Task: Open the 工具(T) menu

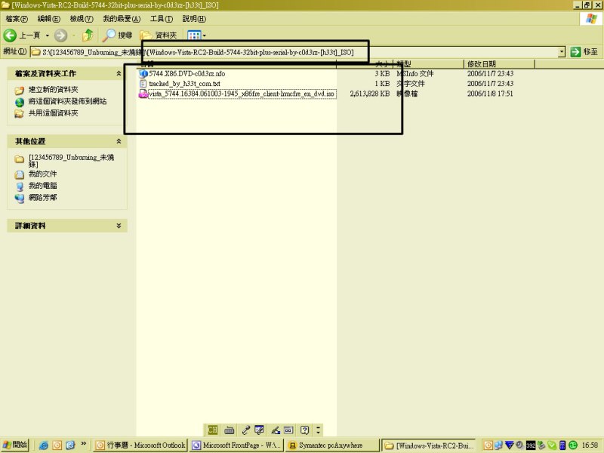Action: (x=162, y=18)
